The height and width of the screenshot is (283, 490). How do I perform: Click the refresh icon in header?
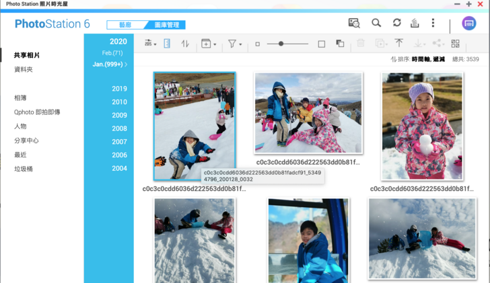coord(396,23)
